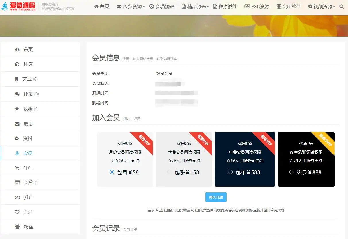Click the speech bubbles icon beside 评论
Image resolution: width=348 pixels, height=239 pixels.
17,94
